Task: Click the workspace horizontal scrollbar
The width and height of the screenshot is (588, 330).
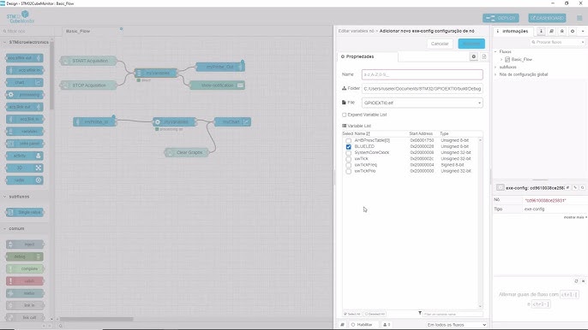Action: coord(96,319)
